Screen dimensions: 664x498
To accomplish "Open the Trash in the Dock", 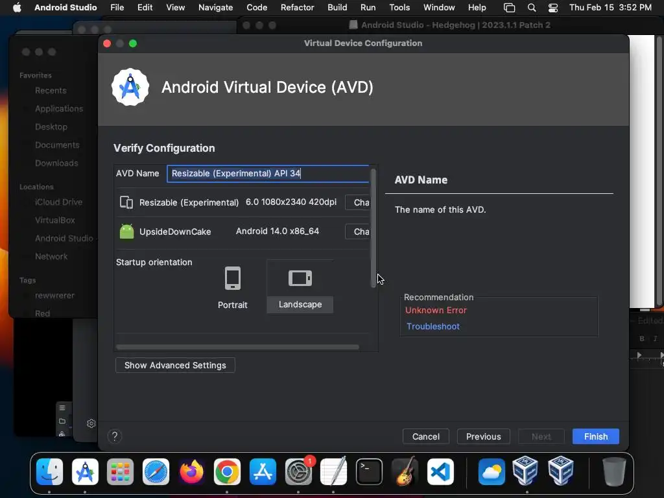I will coord(613,472).
